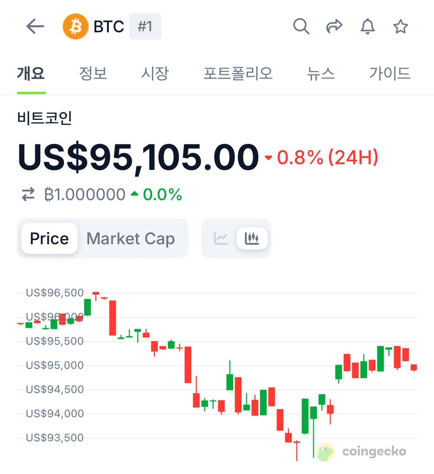
Task: Tap the US$95,105.00 price text
Action: tap(138, 157)
